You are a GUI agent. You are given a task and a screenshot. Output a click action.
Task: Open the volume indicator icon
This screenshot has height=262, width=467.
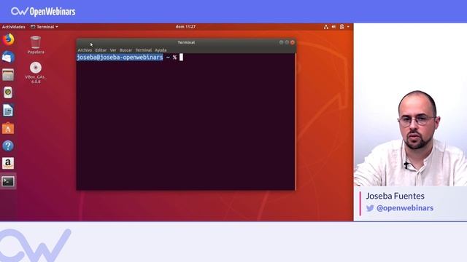tap(333, 27)
